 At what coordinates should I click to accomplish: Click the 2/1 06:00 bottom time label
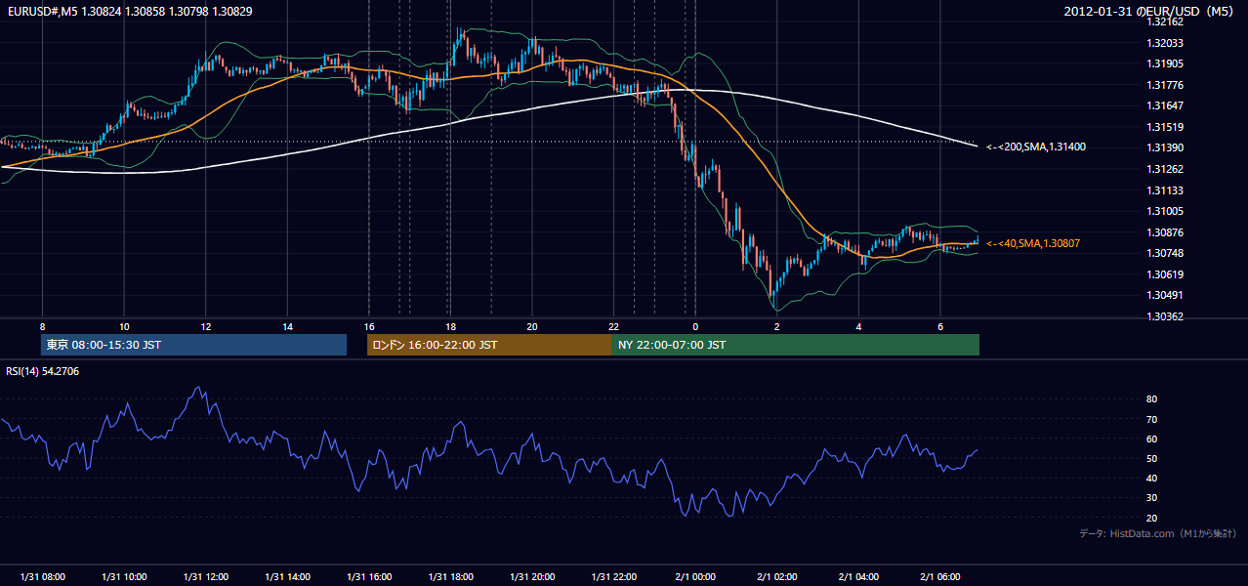pos(940,577)
